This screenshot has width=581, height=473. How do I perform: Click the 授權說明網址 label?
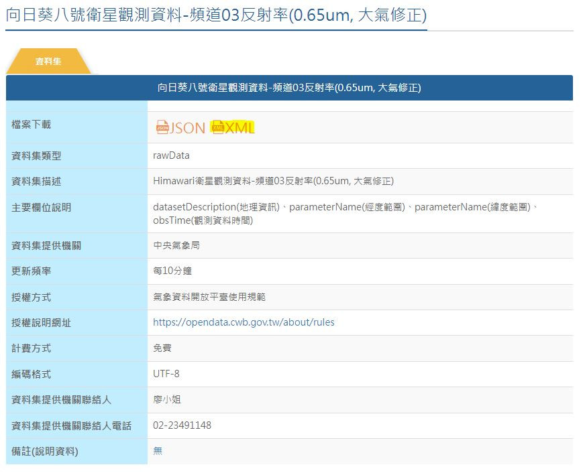[41, 323]
